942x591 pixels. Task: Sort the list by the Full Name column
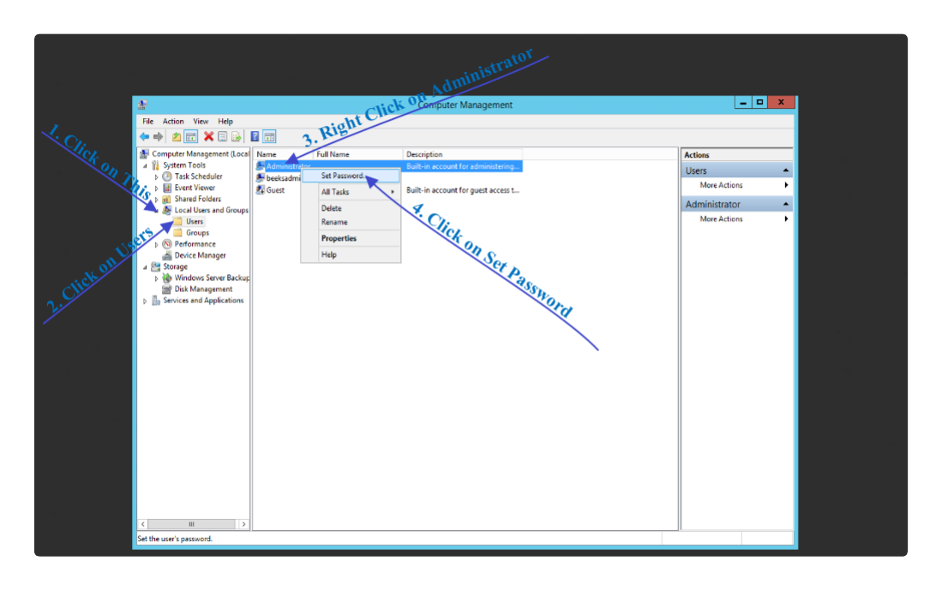[x=357, y=154]
